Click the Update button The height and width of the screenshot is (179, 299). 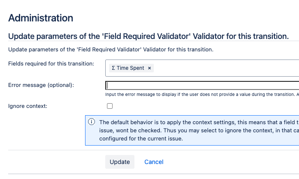point(120,162)
